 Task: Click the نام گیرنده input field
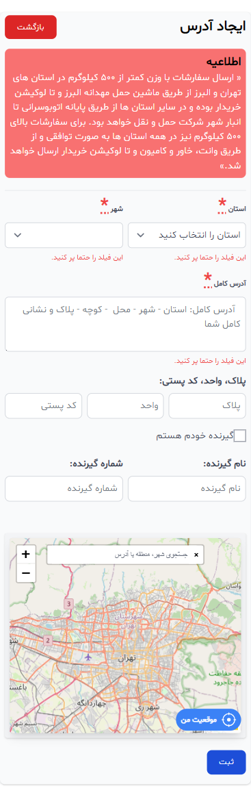[x=187, y=488]
